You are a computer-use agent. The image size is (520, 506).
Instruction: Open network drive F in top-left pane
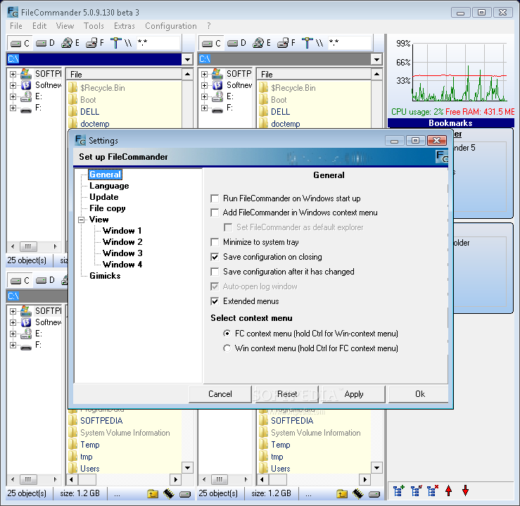(95, 43)
